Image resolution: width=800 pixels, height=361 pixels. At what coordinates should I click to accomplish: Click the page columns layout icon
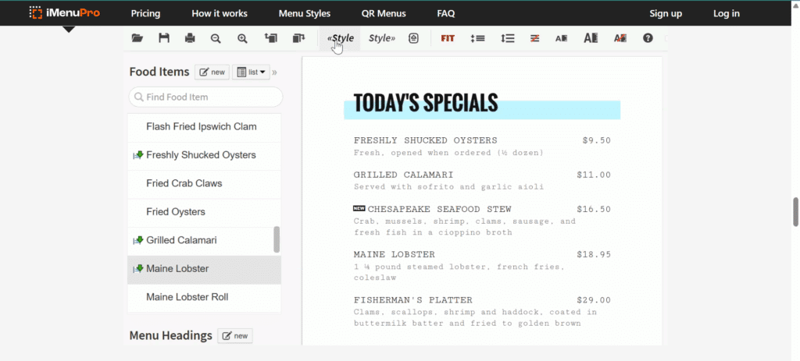298,38
